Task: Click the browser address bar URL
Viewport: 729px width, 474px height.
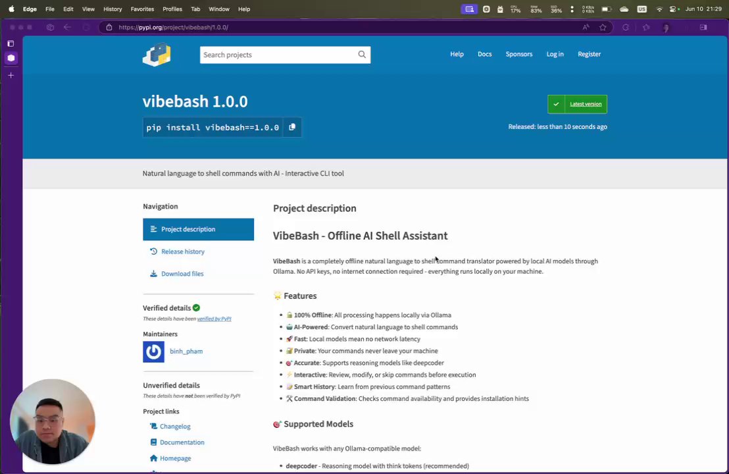Action: click(174, 28)
